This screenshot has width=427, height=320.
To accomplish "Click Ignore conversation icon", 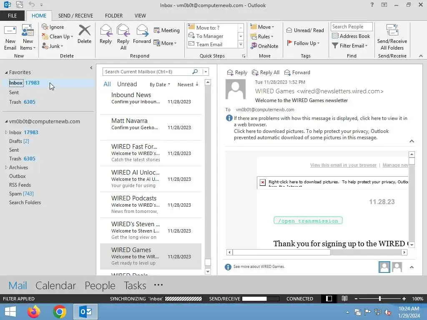I will 45,27.
